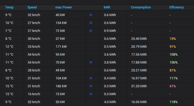Sort by the Speed column header
Screen dimensions: 194x106
(32, 7)
